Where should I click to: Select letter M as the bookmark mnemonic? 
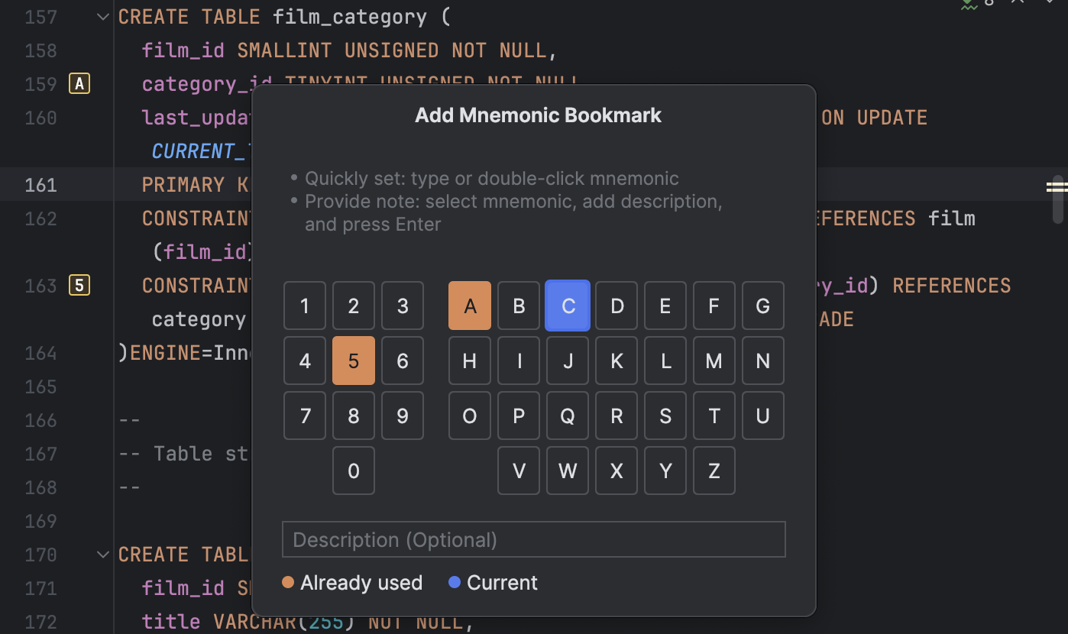click(714, 361)
